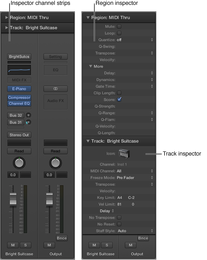This screenshot has width=207, height=260.
Task: Open the region Transpose pop-up menu
Action: 152,53
